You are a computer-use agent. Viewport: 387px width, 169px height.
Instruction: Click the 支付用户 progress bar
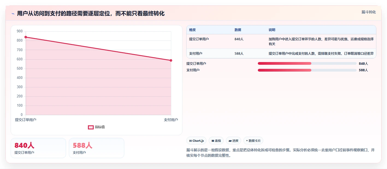[x=307, y=70]
